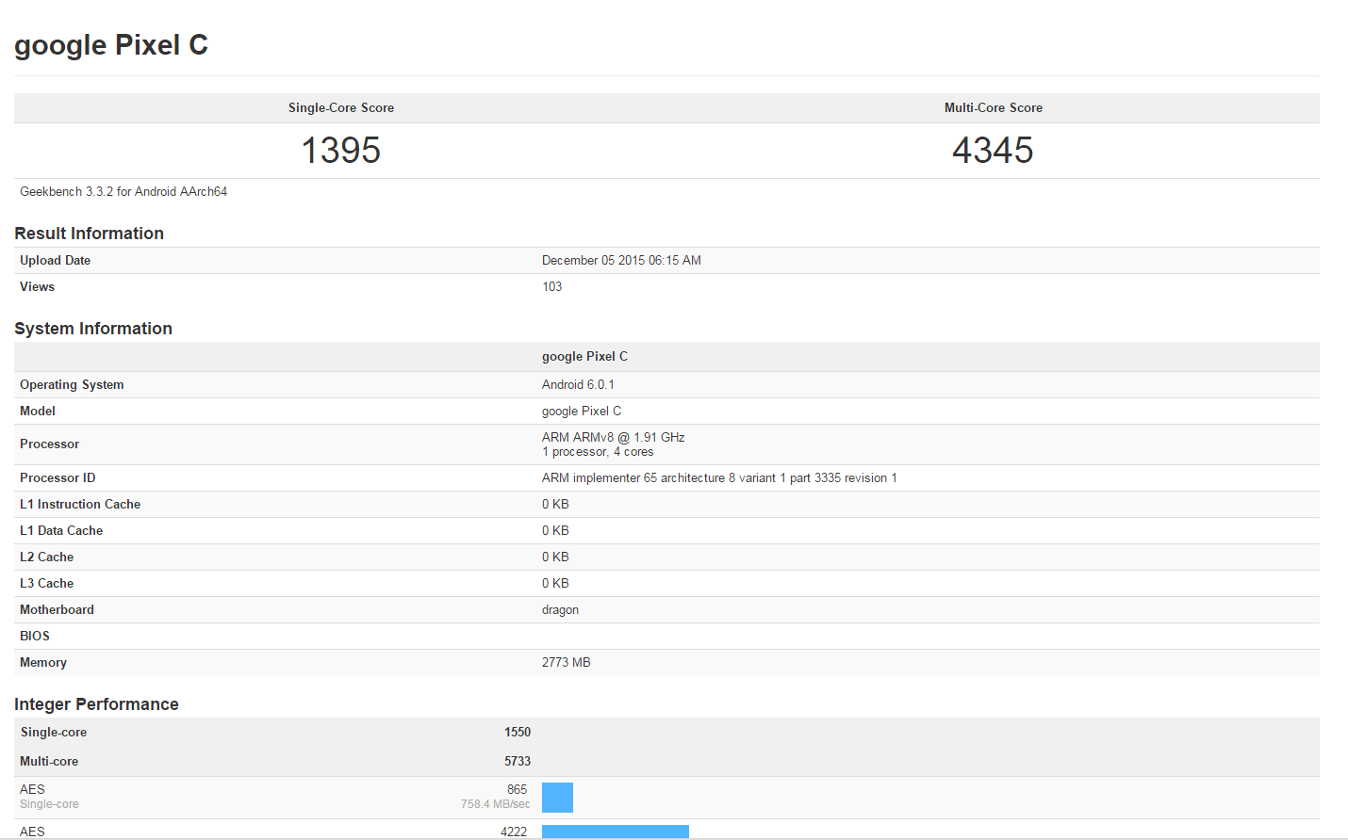The height and width of the screenshot is (840, 1348).
Task: Select the memory value '2773 MB'
Action: 567,663
